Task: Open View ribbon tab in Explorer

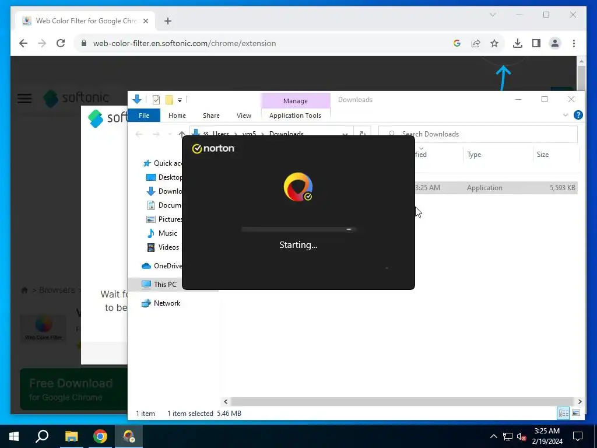Action: coord(244,116)
